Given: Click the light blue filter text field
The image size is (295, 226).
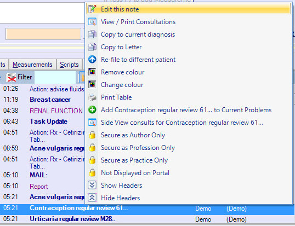Looking at the screenshot, I should 55,77.
